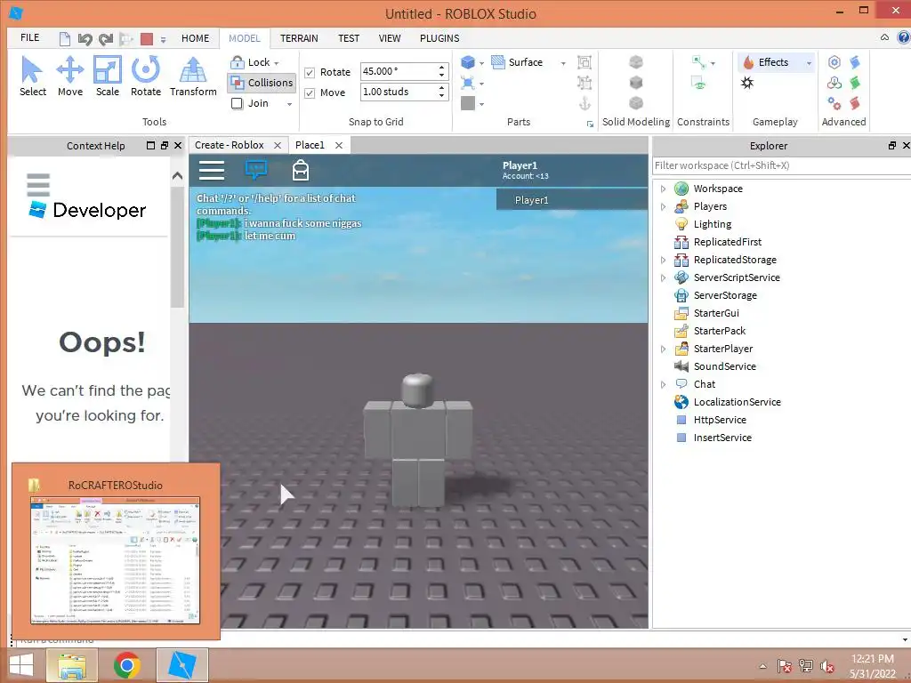This screenshot has height=683, width=911.
Task: Toggle the Move snap checkbox
Action: (310, 92)
